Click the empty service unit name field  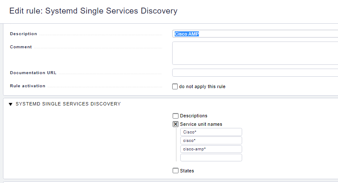211,158
